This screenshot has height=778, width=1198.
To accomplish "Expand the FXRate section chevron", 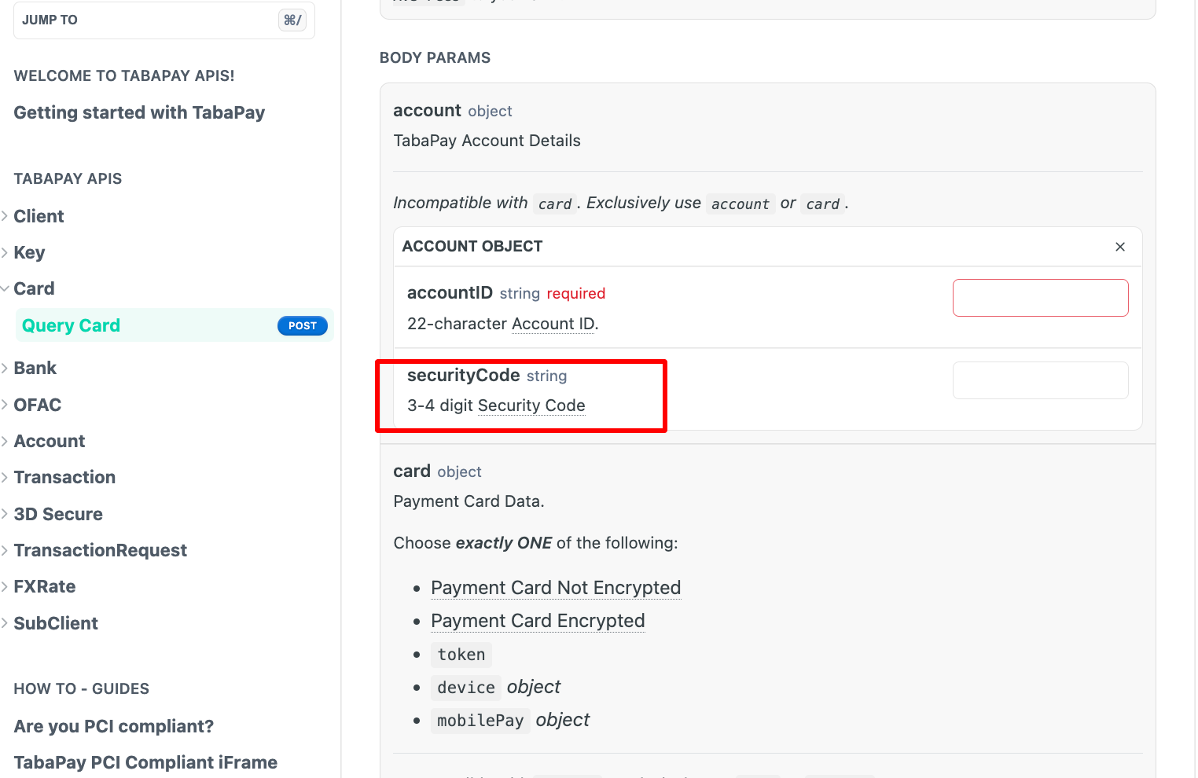I will (x=5, y=586).
